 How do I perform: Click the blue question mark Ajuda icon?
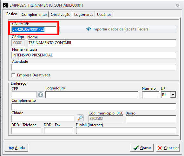coord(11,148)
